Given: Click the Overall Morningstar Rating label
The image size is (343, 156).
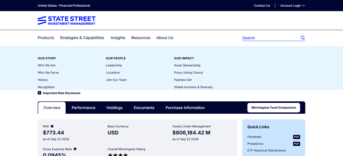Looking at the screenshot, I should 126,149.
